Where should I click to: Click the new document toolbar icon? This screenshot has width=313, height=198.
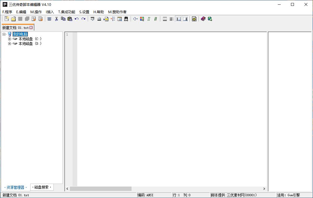[x=7, y=19]
